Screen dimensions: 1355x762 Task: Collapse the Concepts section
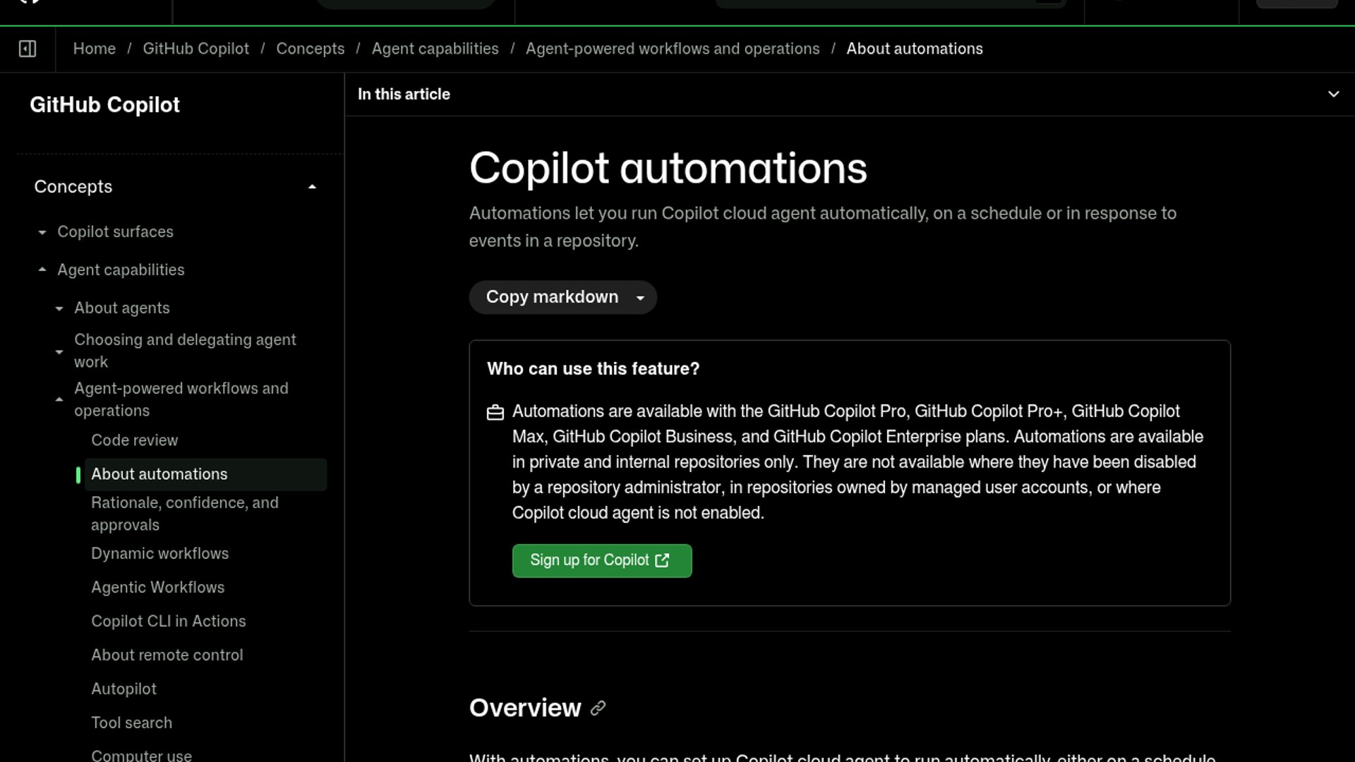[x=312, y=187]
